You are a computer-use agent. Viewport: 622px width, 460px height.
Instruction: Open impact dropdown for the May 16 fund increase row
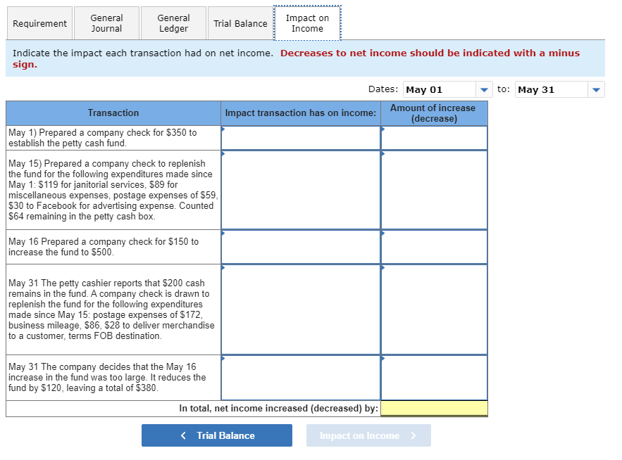tap(299, 247)
